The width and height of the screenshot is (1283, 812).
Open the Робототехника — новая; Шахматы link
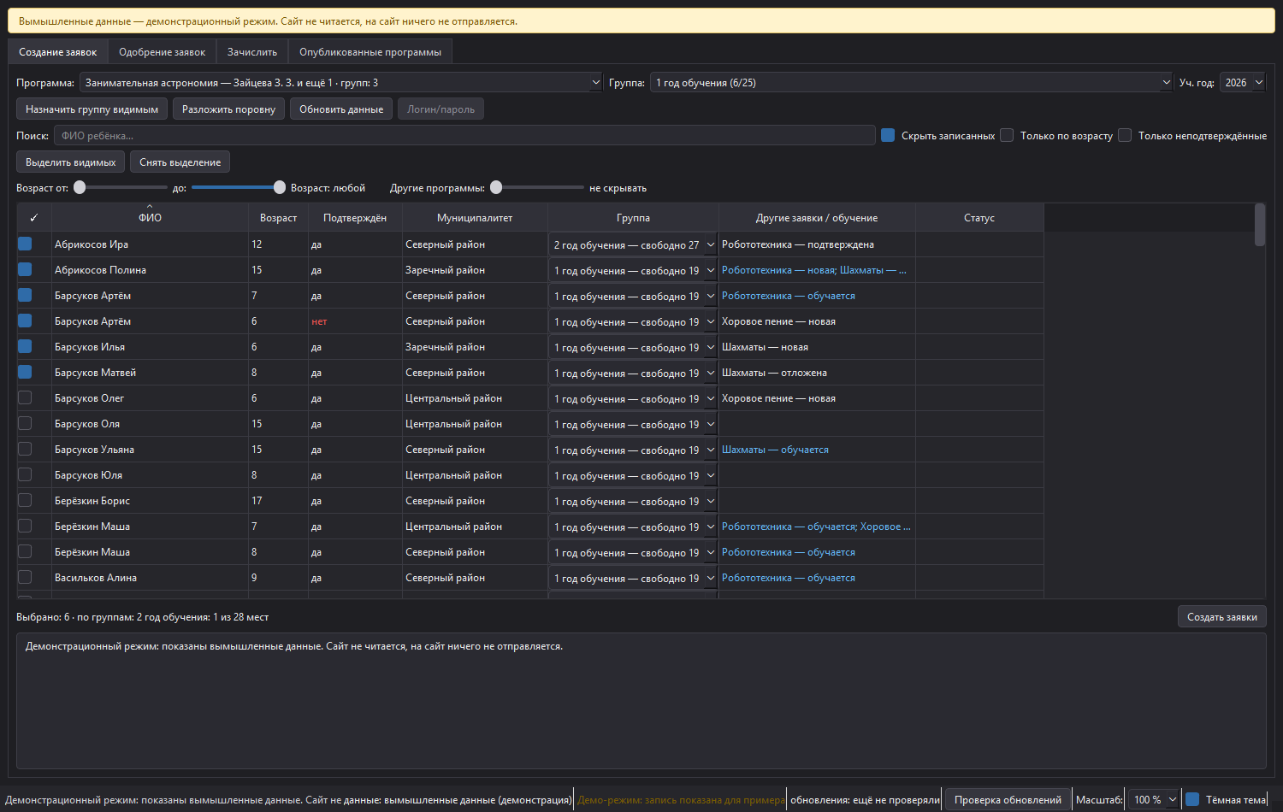813,270
